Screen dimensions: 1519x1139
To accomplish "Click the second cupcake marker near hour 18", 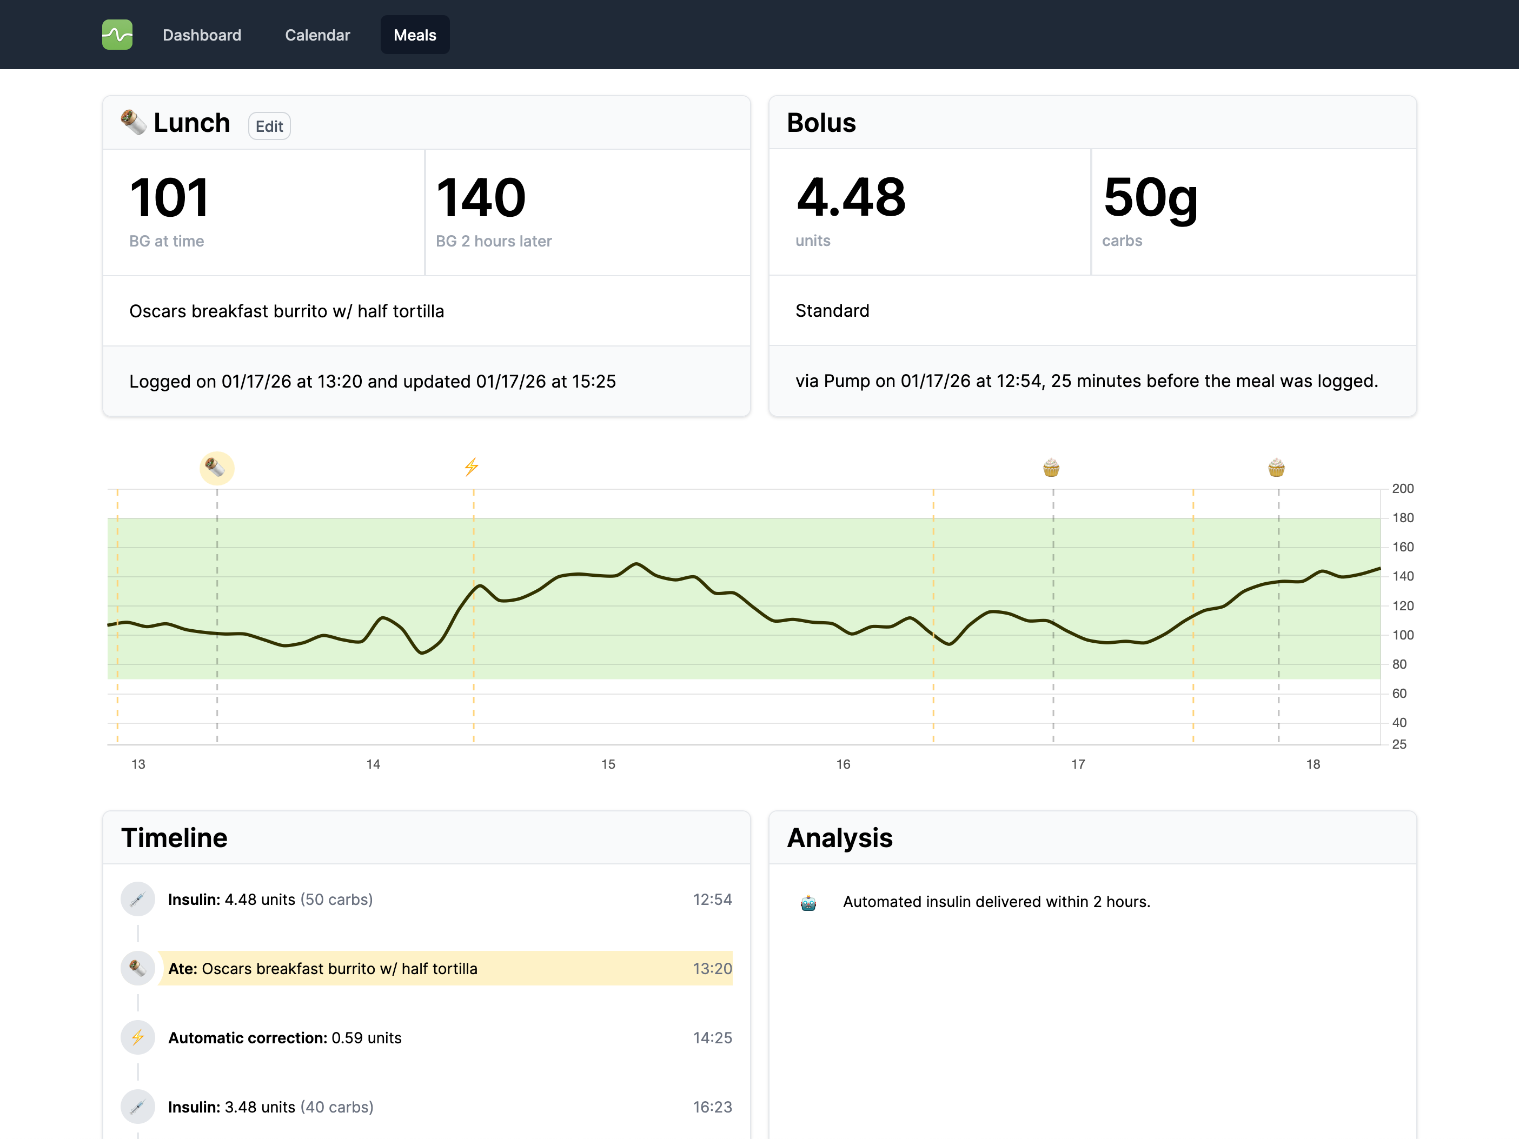I will 1276,468.
